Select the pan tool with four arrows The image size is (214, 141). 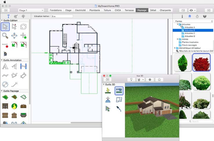coord(14,36)
